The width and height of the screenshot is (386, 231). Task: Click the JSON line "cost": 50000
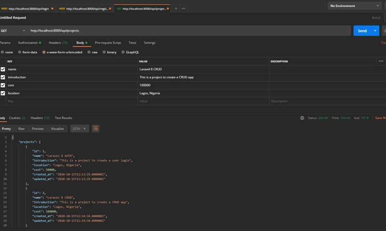tap(44, 170)
